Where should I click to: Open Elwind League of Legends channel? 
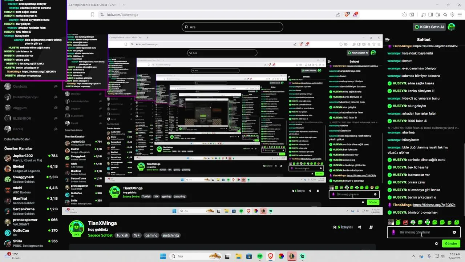pyautogui.click(x=31, y=169)
